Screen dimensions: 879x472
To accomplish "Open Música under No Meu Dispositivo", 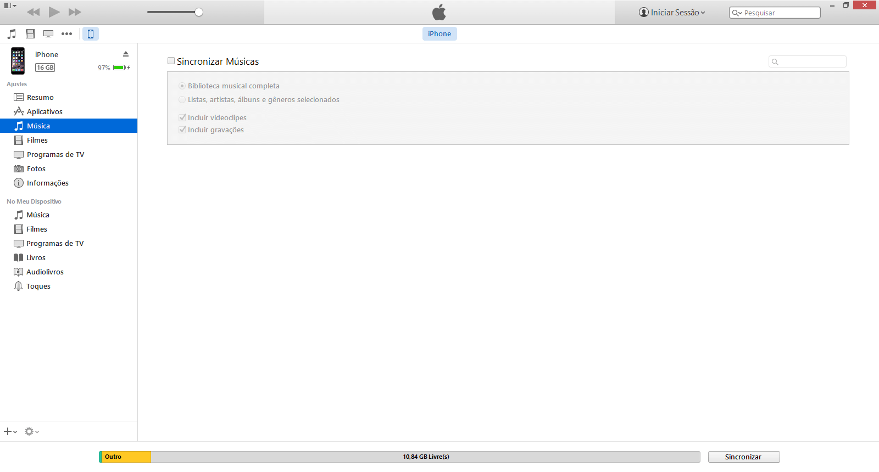I will click(69, 215).
